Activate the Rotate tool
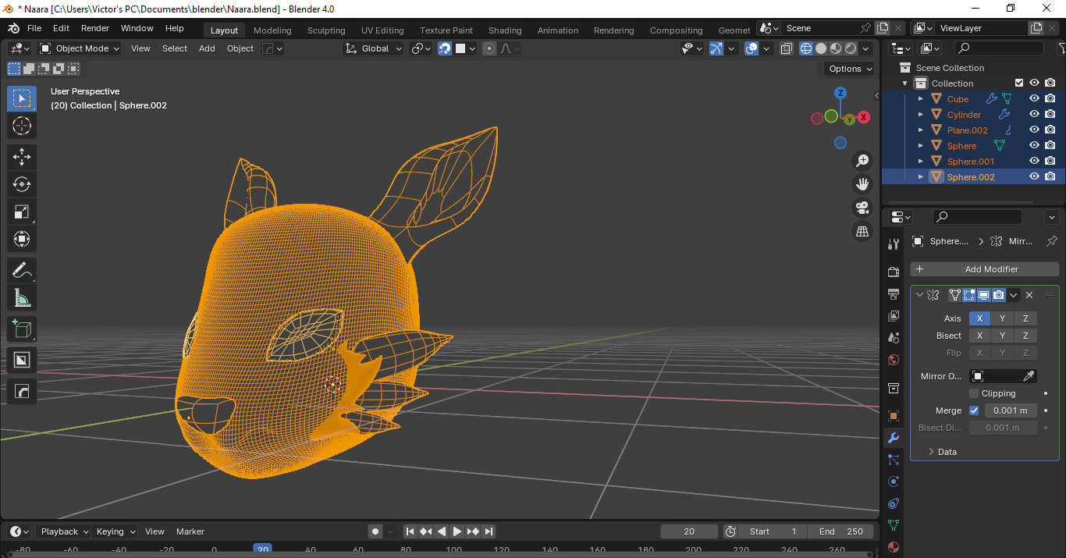The width and height of the screenshot is (1066, 558). (x=22, y=184)
